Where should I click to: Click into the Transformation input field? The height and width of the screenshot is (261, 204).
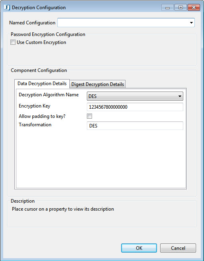tap(135, 126)
